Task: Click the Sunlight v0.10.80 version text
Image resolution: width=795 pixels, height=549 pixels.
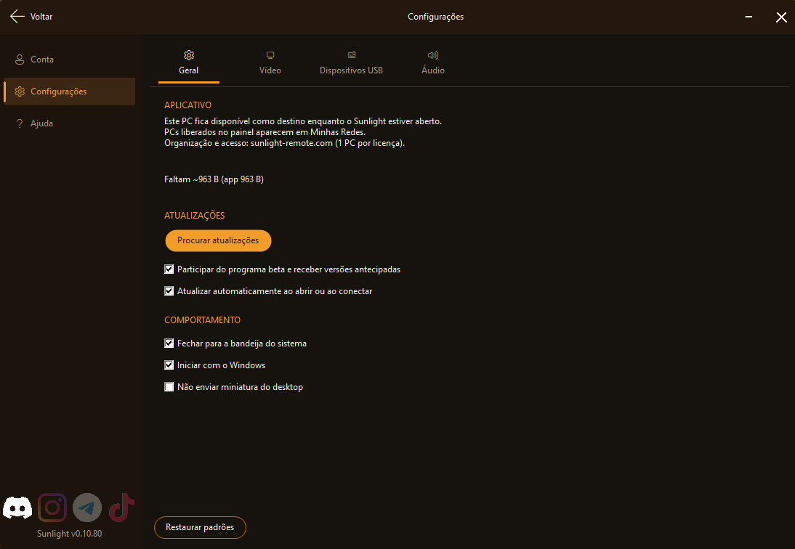Action: 70,533
